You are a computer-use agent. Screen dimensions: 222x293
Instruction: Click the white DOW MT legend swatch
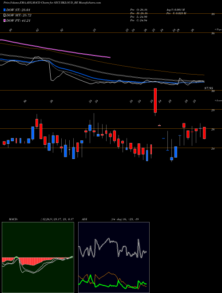coord(5,16)
